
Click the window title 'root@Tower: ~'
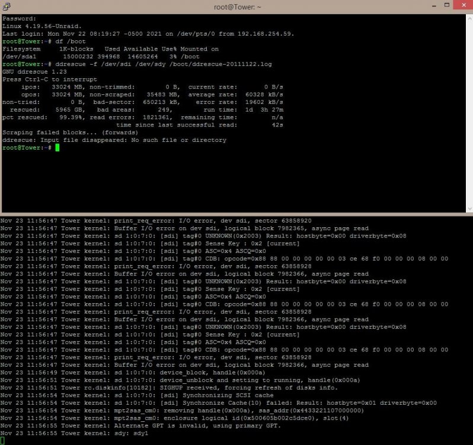[x=238, y=7]
